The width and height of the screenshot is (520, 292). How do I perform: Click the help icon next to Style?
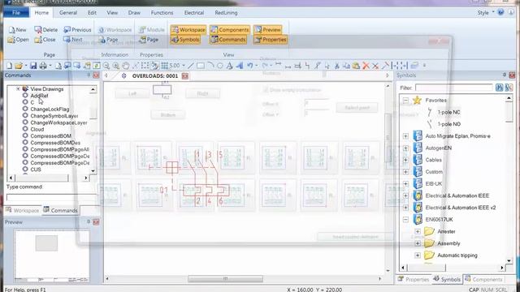point(500,12)
